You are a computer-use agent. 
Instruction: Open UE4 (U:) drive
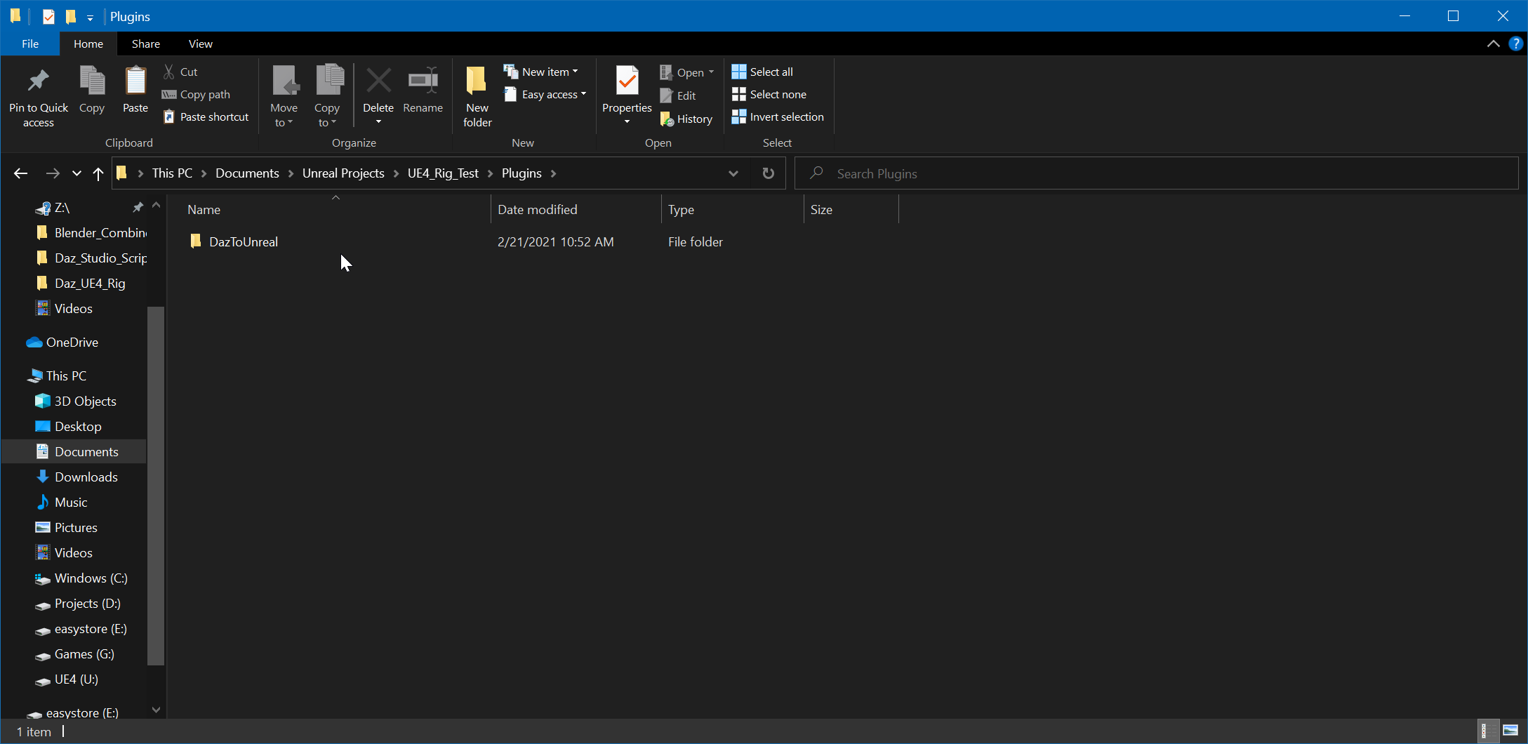pyautogui.click(x=67, y=679)
